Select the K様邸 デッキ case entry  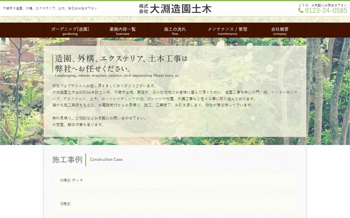[x=175, y=180]
